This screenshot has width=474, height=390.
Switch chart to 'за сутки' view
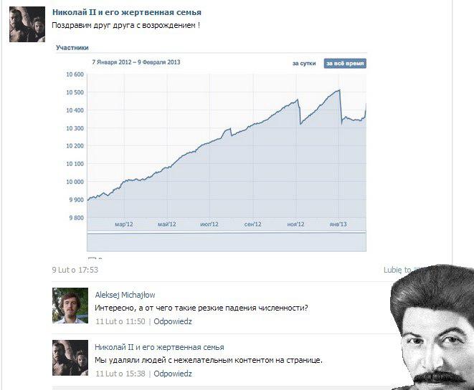(x=304, y=64)
